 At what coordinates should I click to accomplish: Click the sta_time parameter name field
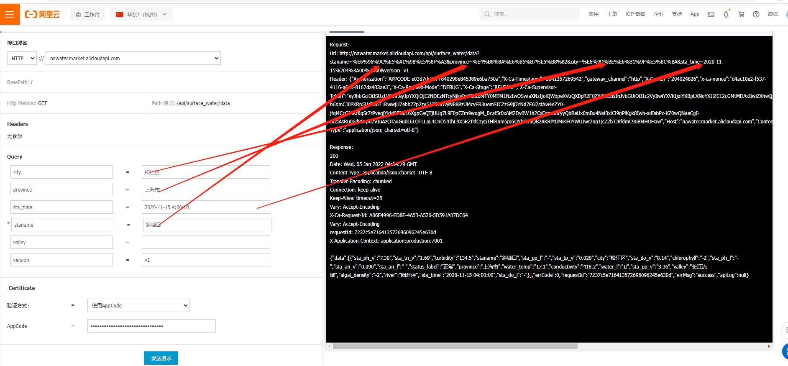pos(61,207)
